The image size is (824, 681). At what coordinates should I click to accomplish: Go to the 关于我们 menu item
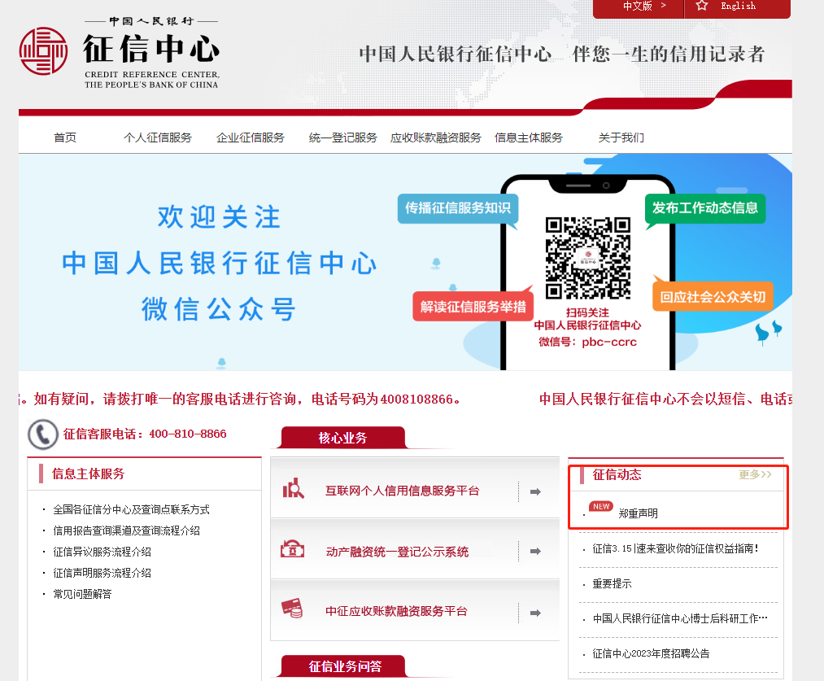[621, 138]
